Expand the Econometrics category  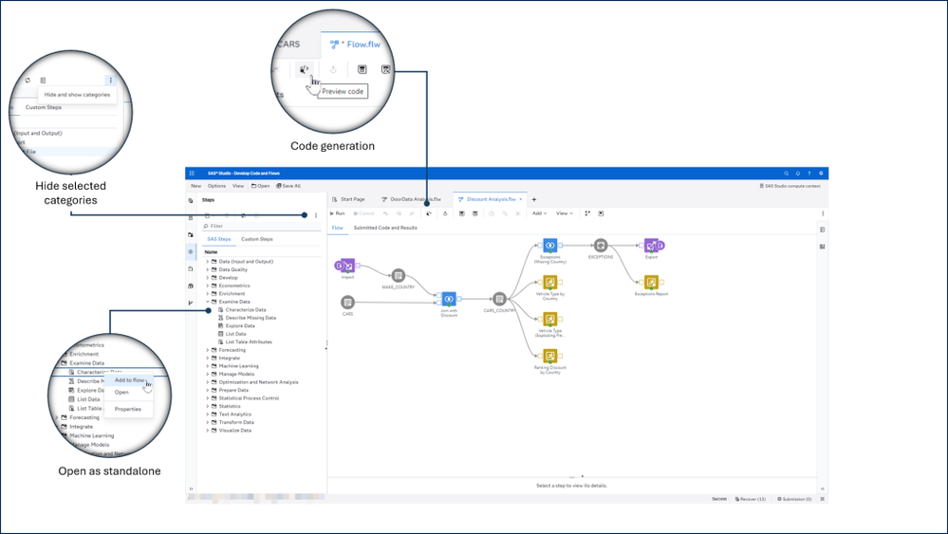click(208, 285)
